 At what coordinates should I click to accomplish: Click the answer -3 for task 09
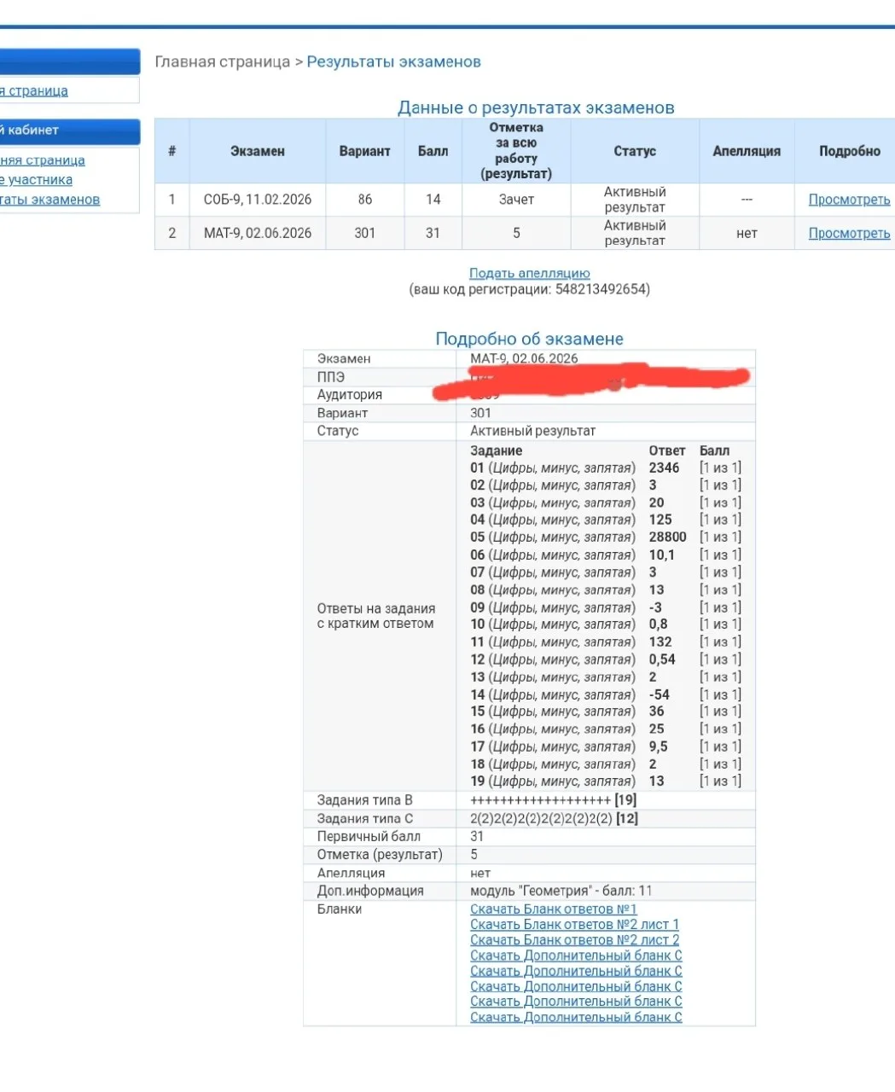(655, 607)
